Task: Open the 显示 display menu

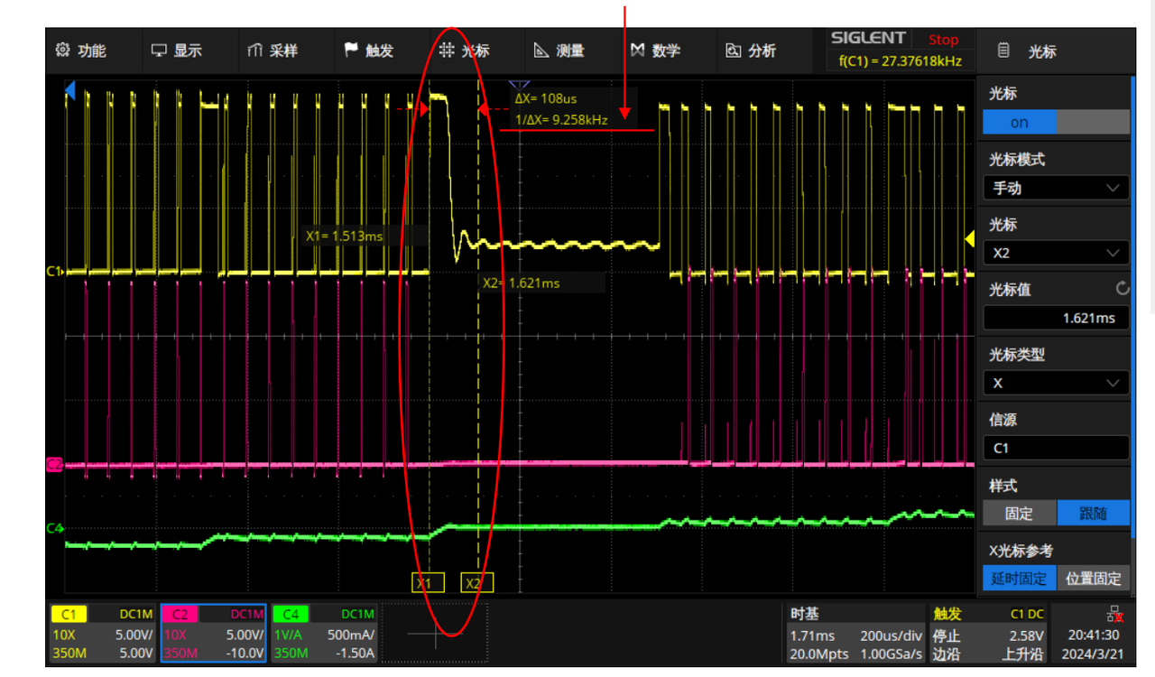Action: (x=177, y=51)
